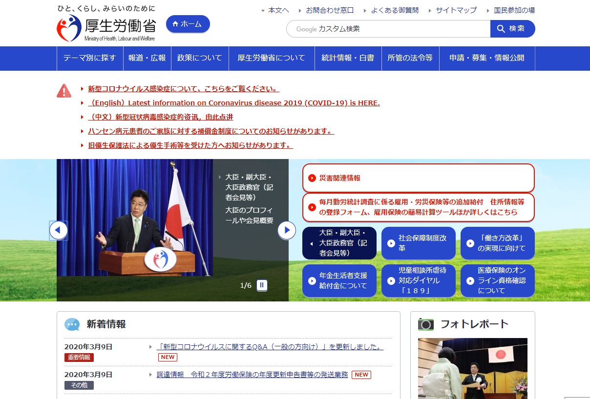Viewport: 590px width, 399px height.
Task: Open 調達情報 令和２年度労働保険 link
Action: pyautogui.click(x=253, y=375)
